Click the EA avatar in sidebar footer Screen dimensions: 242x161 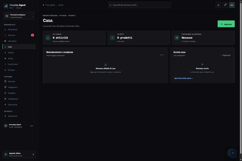click(x=6, y=126)
